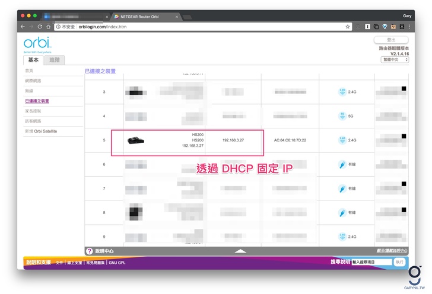Open the 常見問題集 link
The height and width of the screenshot is (294, 432).
(96, 263)
